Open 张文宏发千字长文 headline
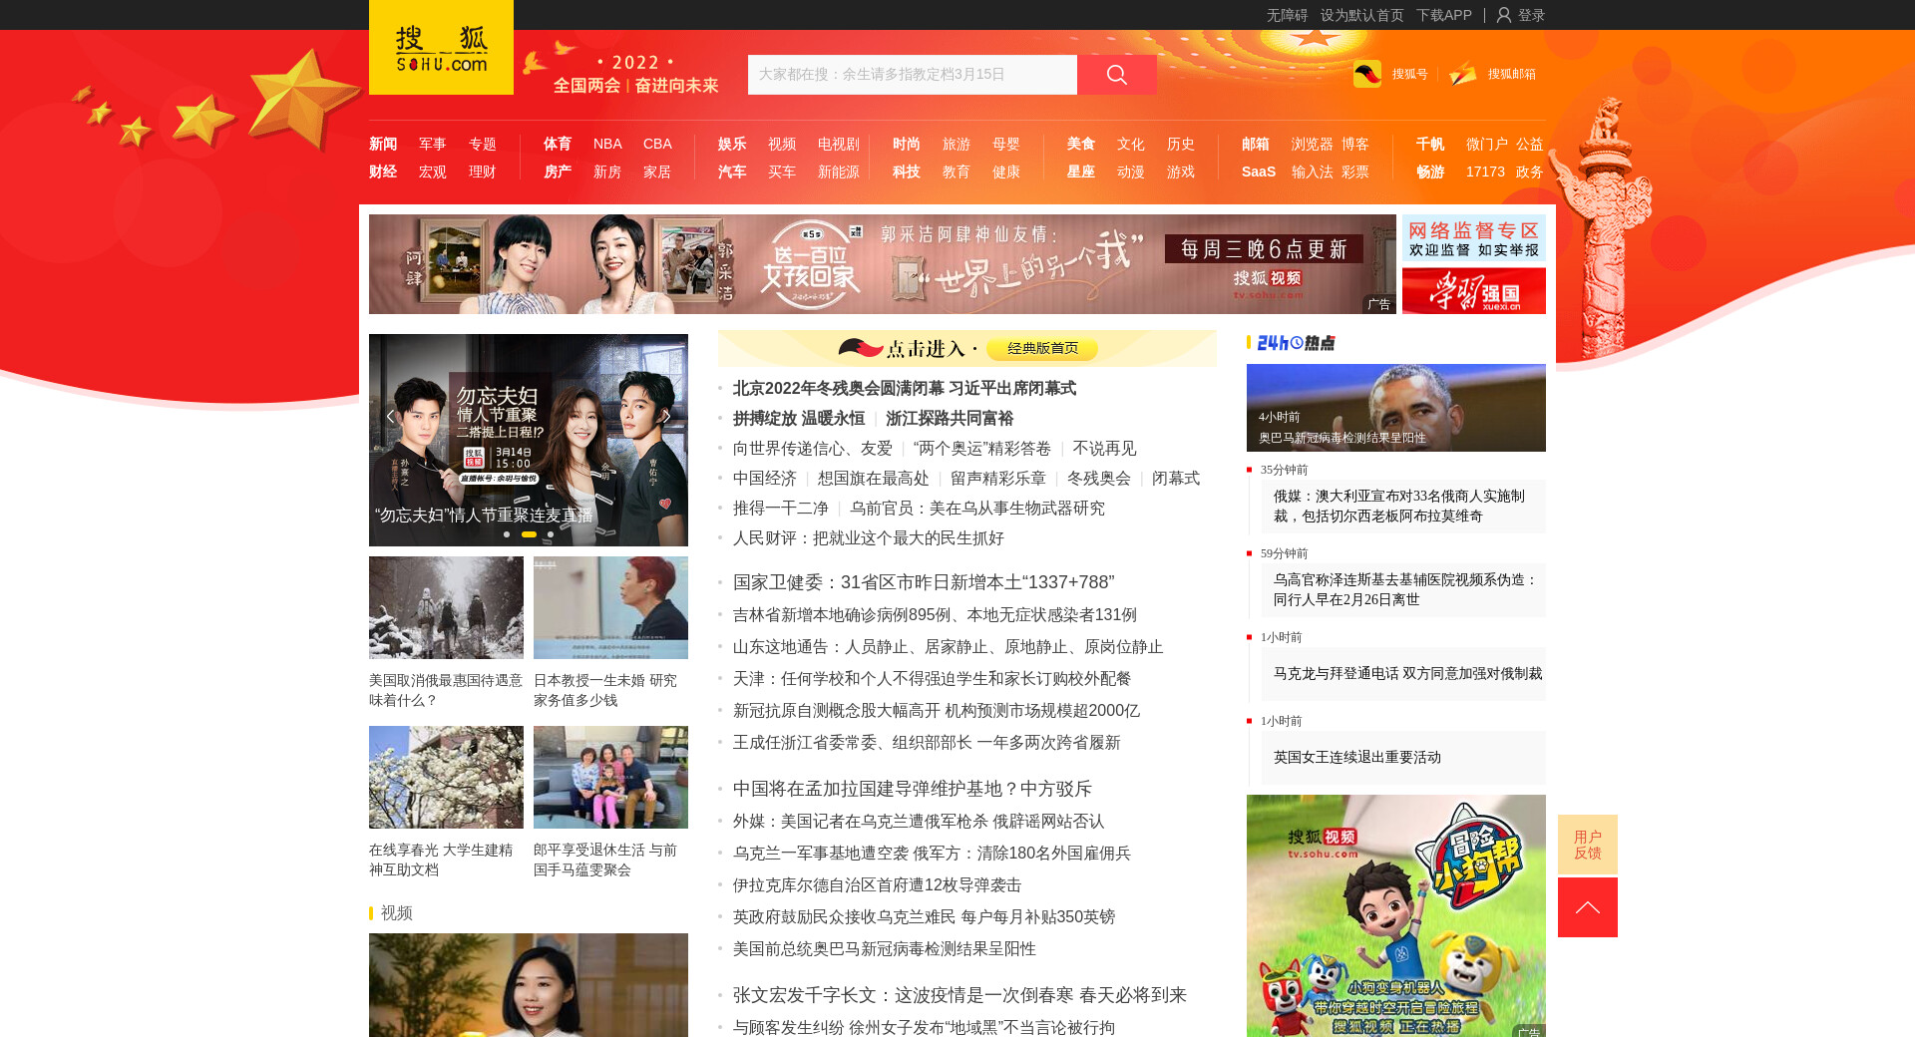 (x=959, y=995)
